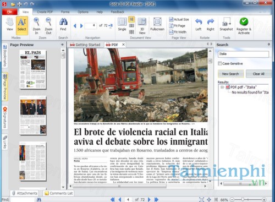Select the second page thumbnail with men in suits
The height and width of the screenshot is (202, 275).
click(33, 115)
